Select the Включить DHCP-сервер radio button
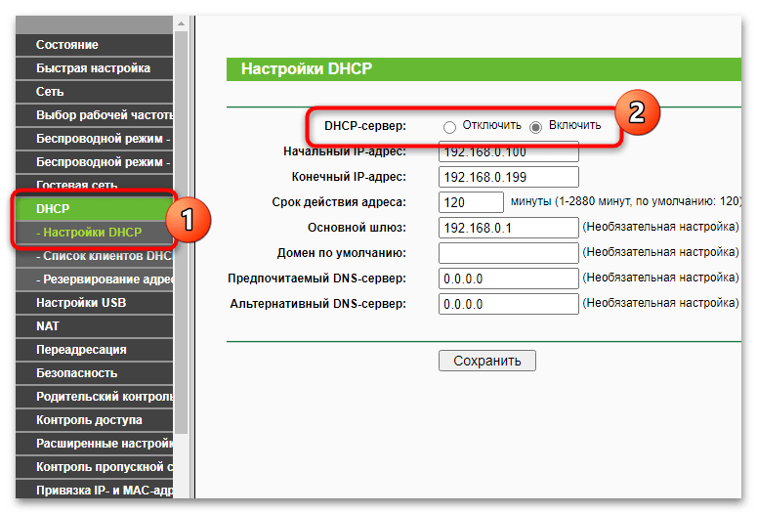The image size is (757, 514). [x=535, y=127]
